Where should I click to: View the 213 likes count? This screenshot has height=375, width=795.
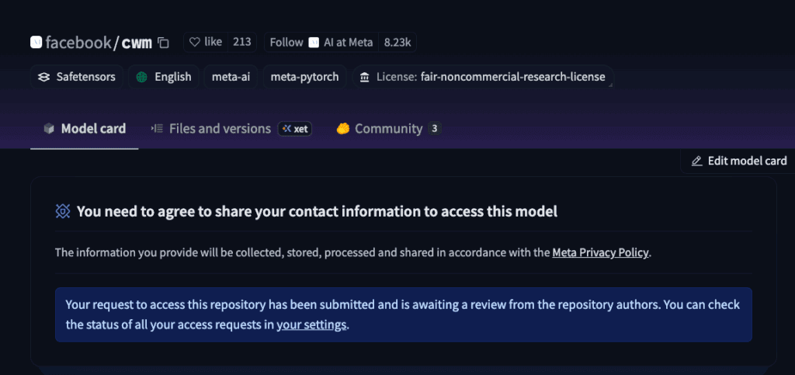(241, 42)
